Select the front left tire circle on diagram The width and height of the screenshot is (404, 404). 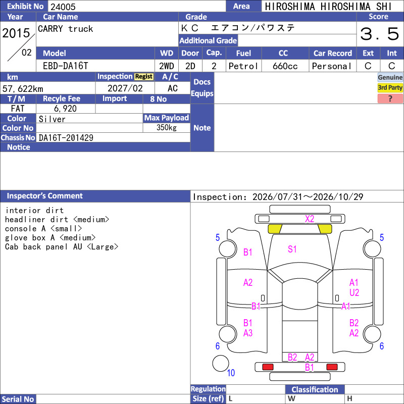[x=228, y=248]
